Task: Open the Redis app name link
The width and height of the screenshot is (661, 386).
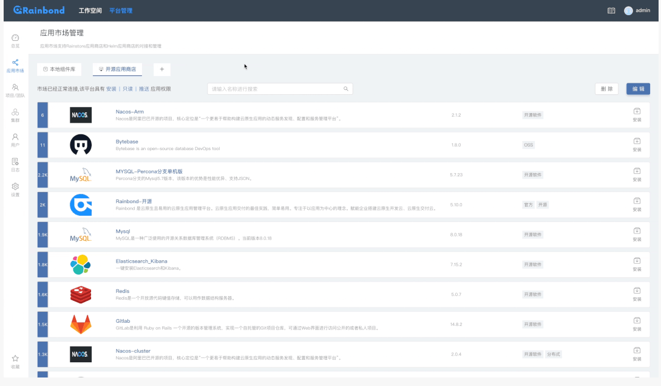Action: [122, 291]
